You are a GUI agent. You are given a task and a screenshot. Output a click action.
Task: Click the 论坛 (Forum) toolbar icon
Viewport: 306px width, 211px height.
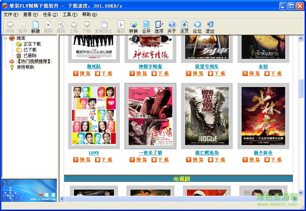coord(197,26)
